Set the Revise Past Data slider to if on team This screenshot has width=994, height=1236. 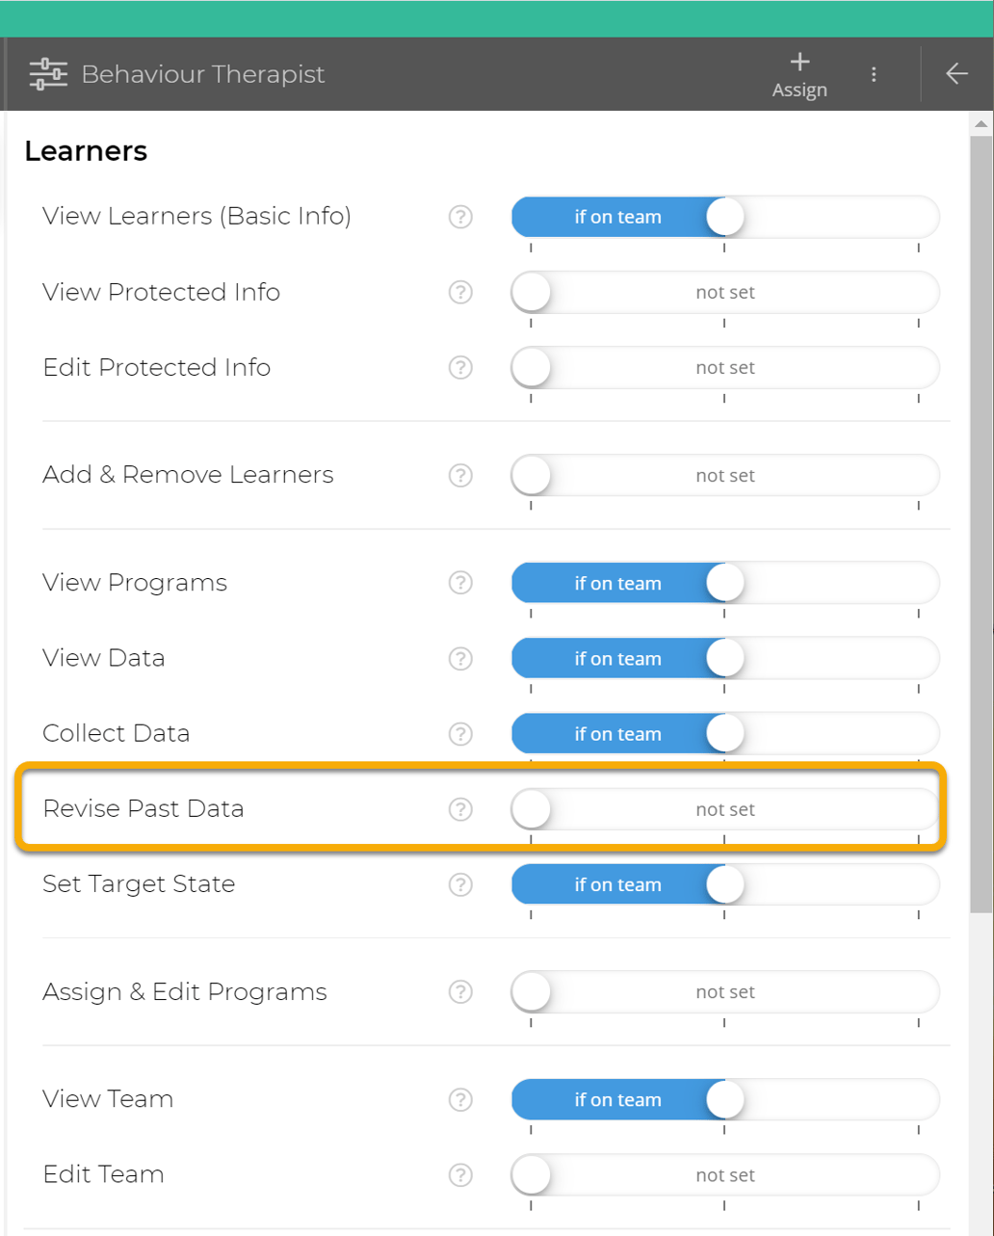tap(725, 809)
